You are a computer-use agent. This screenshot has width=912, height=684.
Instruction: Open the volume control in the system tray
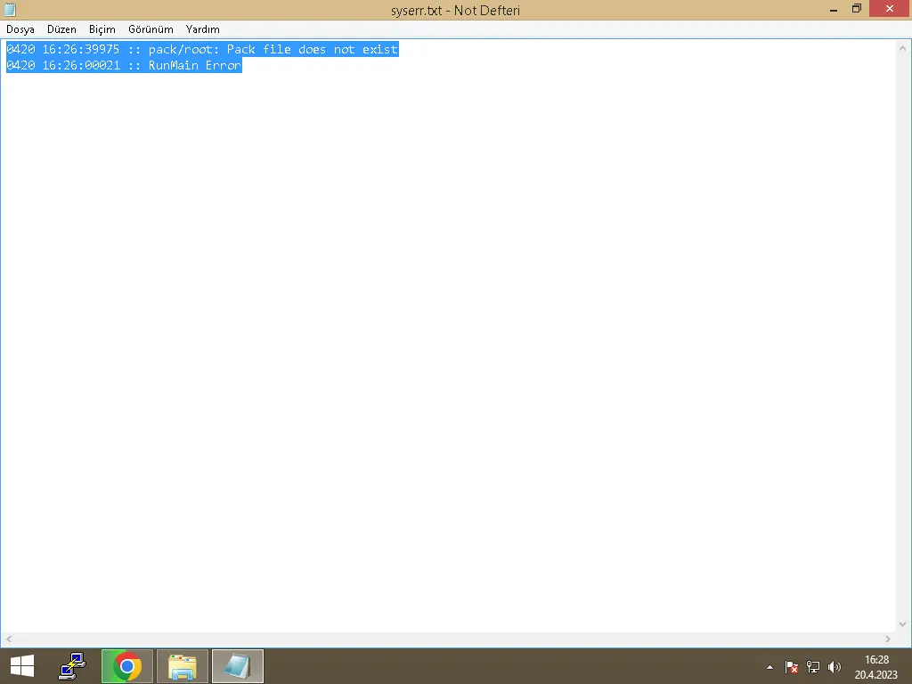point(835,666)
